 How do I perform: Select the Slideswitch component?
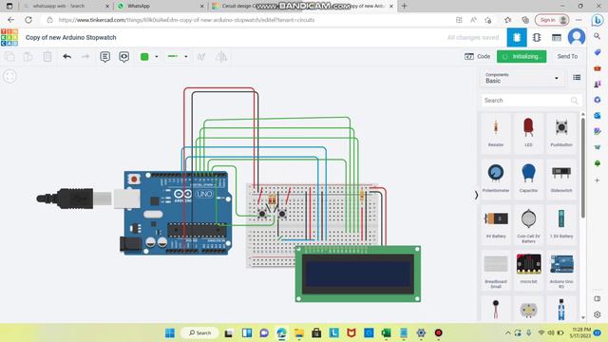pos(561,179)
